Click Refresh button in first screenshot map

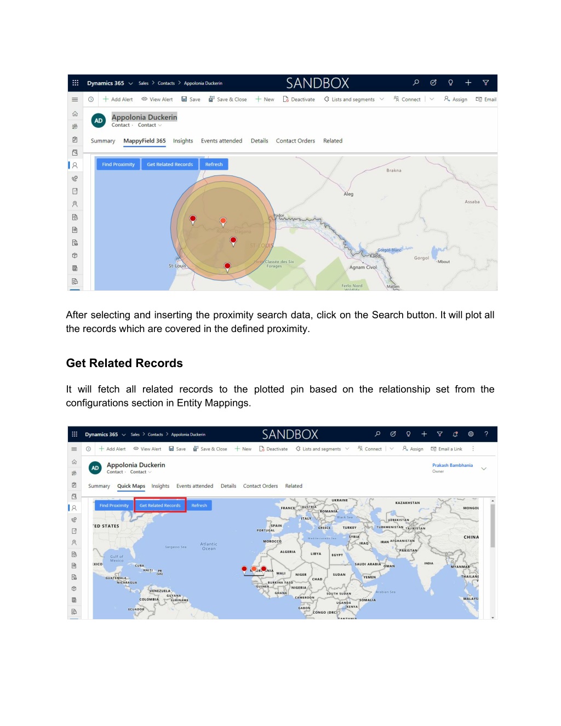(x=214, y=164)
